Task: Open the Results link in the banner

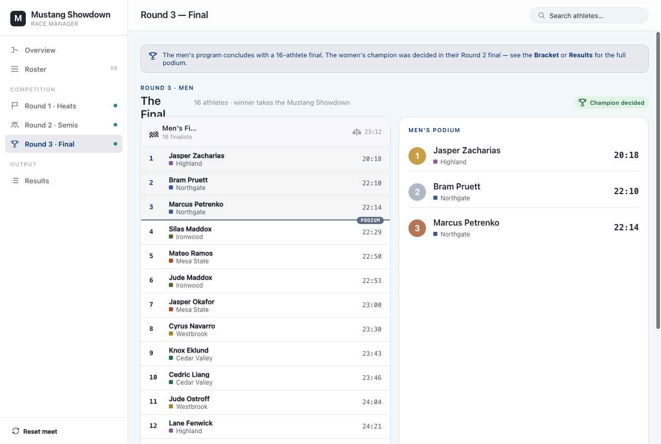Action: [580, 55]
